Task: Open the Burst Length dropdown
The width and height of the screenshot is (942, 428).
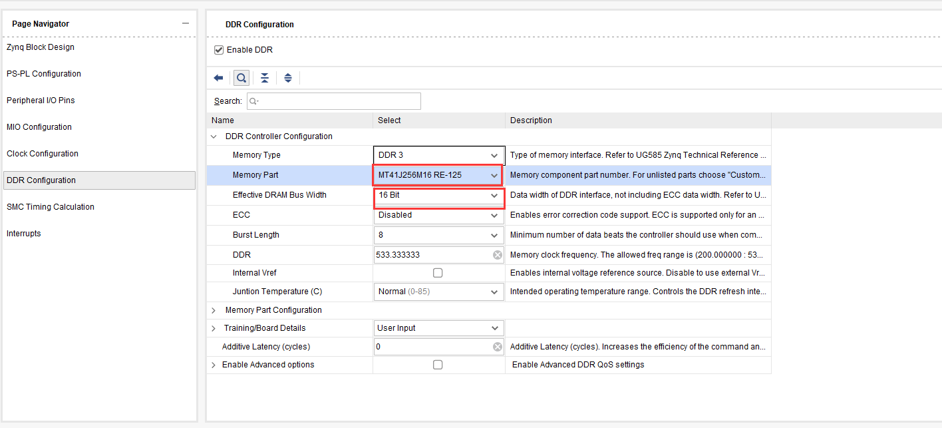Action: click(438, 235)
